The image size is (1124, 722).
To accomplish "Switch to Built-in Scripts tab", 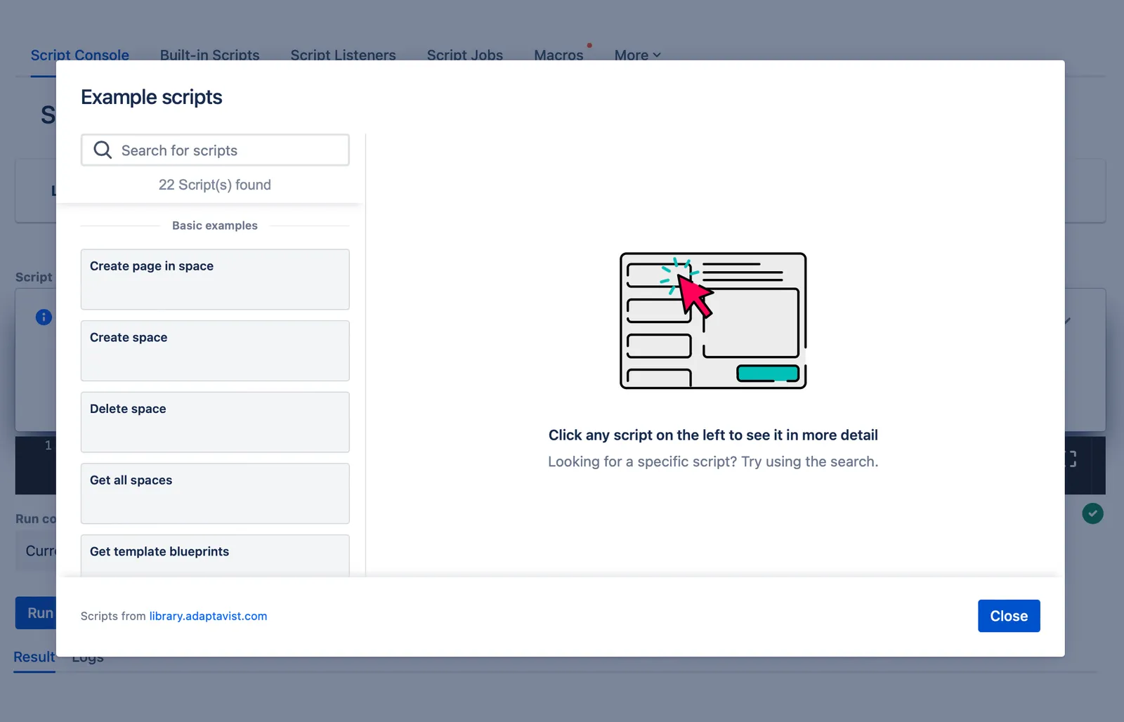I will (209, 55).
